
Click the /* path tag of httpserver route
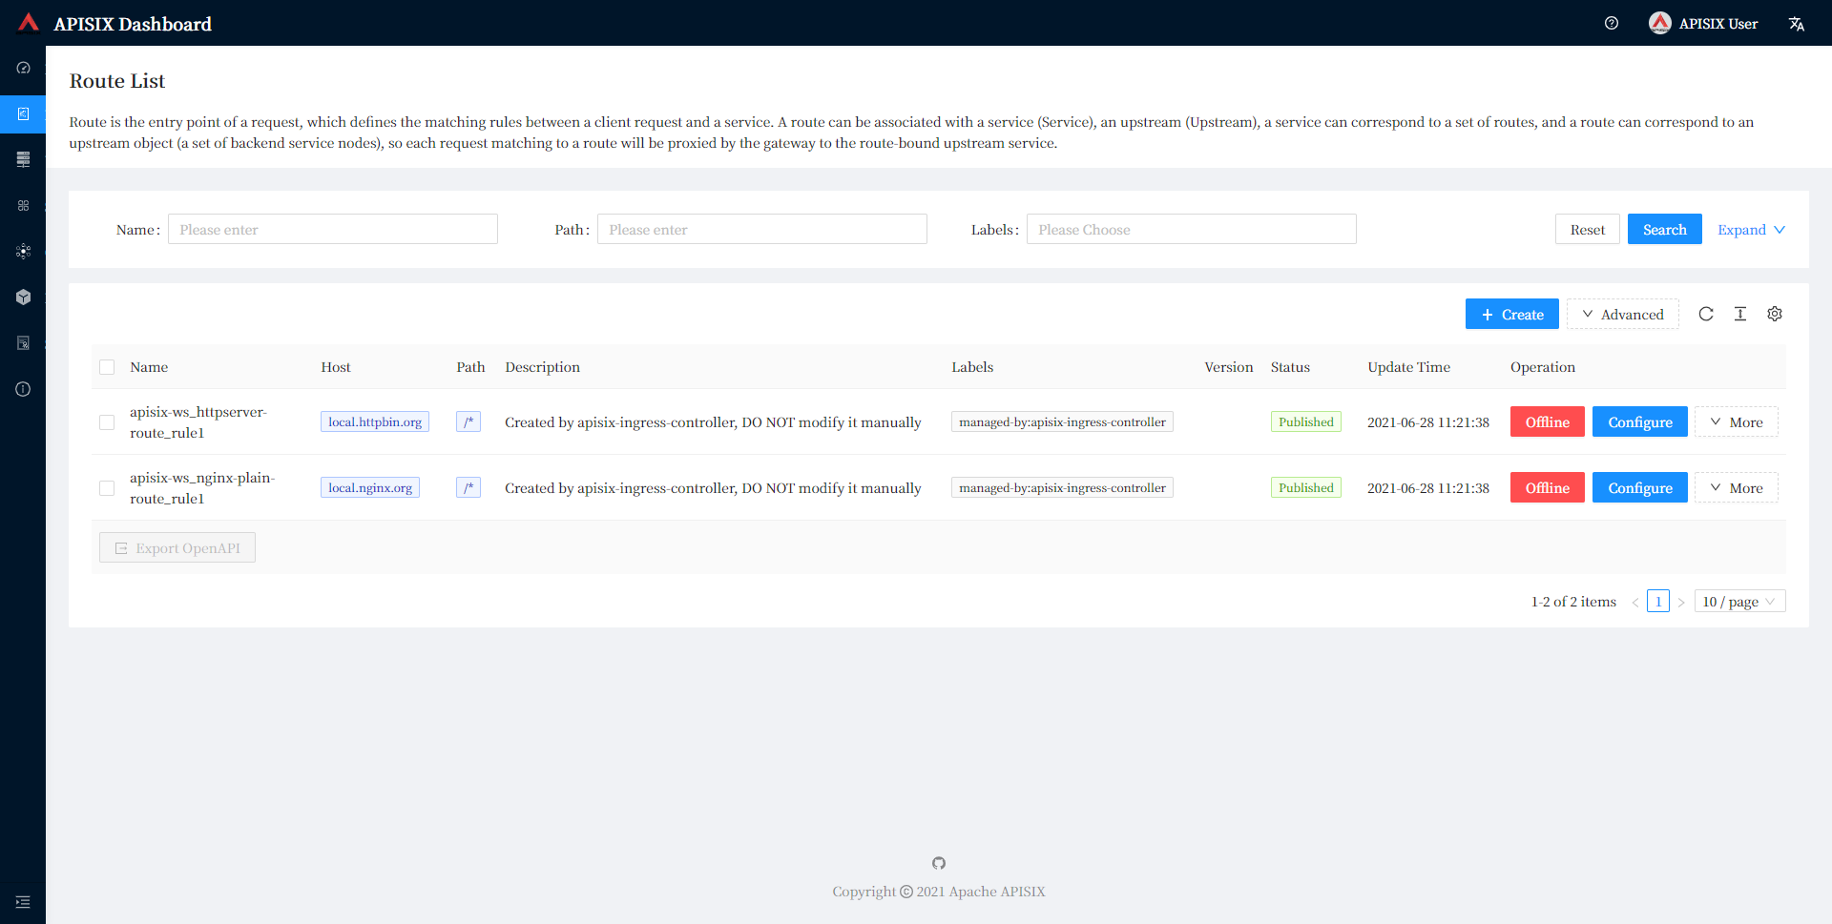[x=468, y=421]
